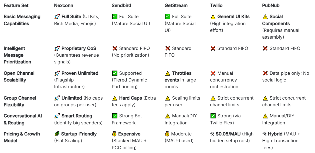
Task: Click the money bag icon beside Expensive
Action: tap(114, 134)
